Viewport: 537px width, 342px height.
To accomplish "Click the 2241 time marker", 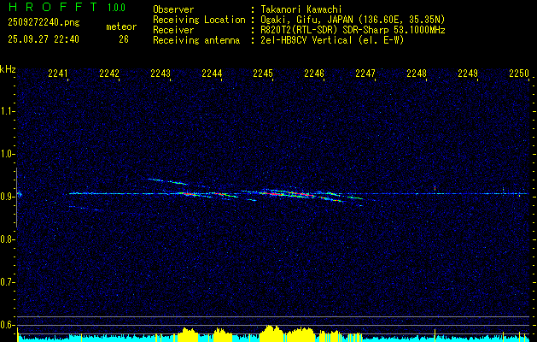I will tap(58, 74).
